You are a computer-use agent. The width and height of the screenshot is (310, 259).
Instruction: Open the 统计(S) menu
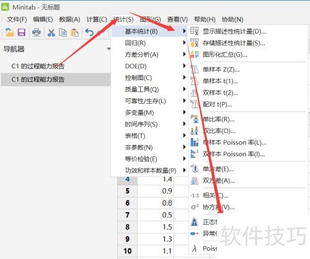pyautogui.click(x=123, y=19)
